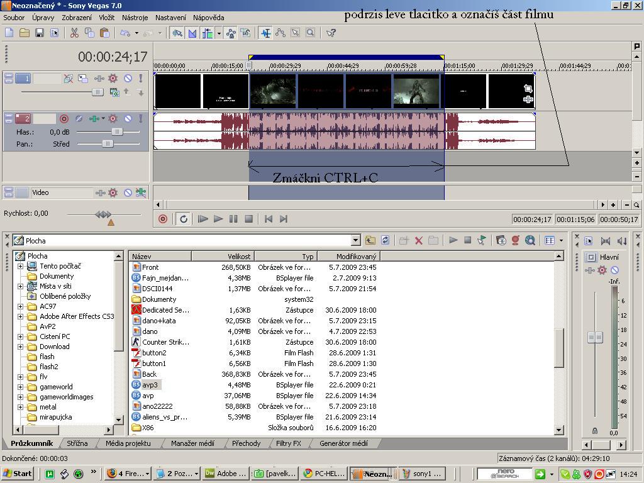Select the avp3 file in explorer list

[x=150, y=385]
